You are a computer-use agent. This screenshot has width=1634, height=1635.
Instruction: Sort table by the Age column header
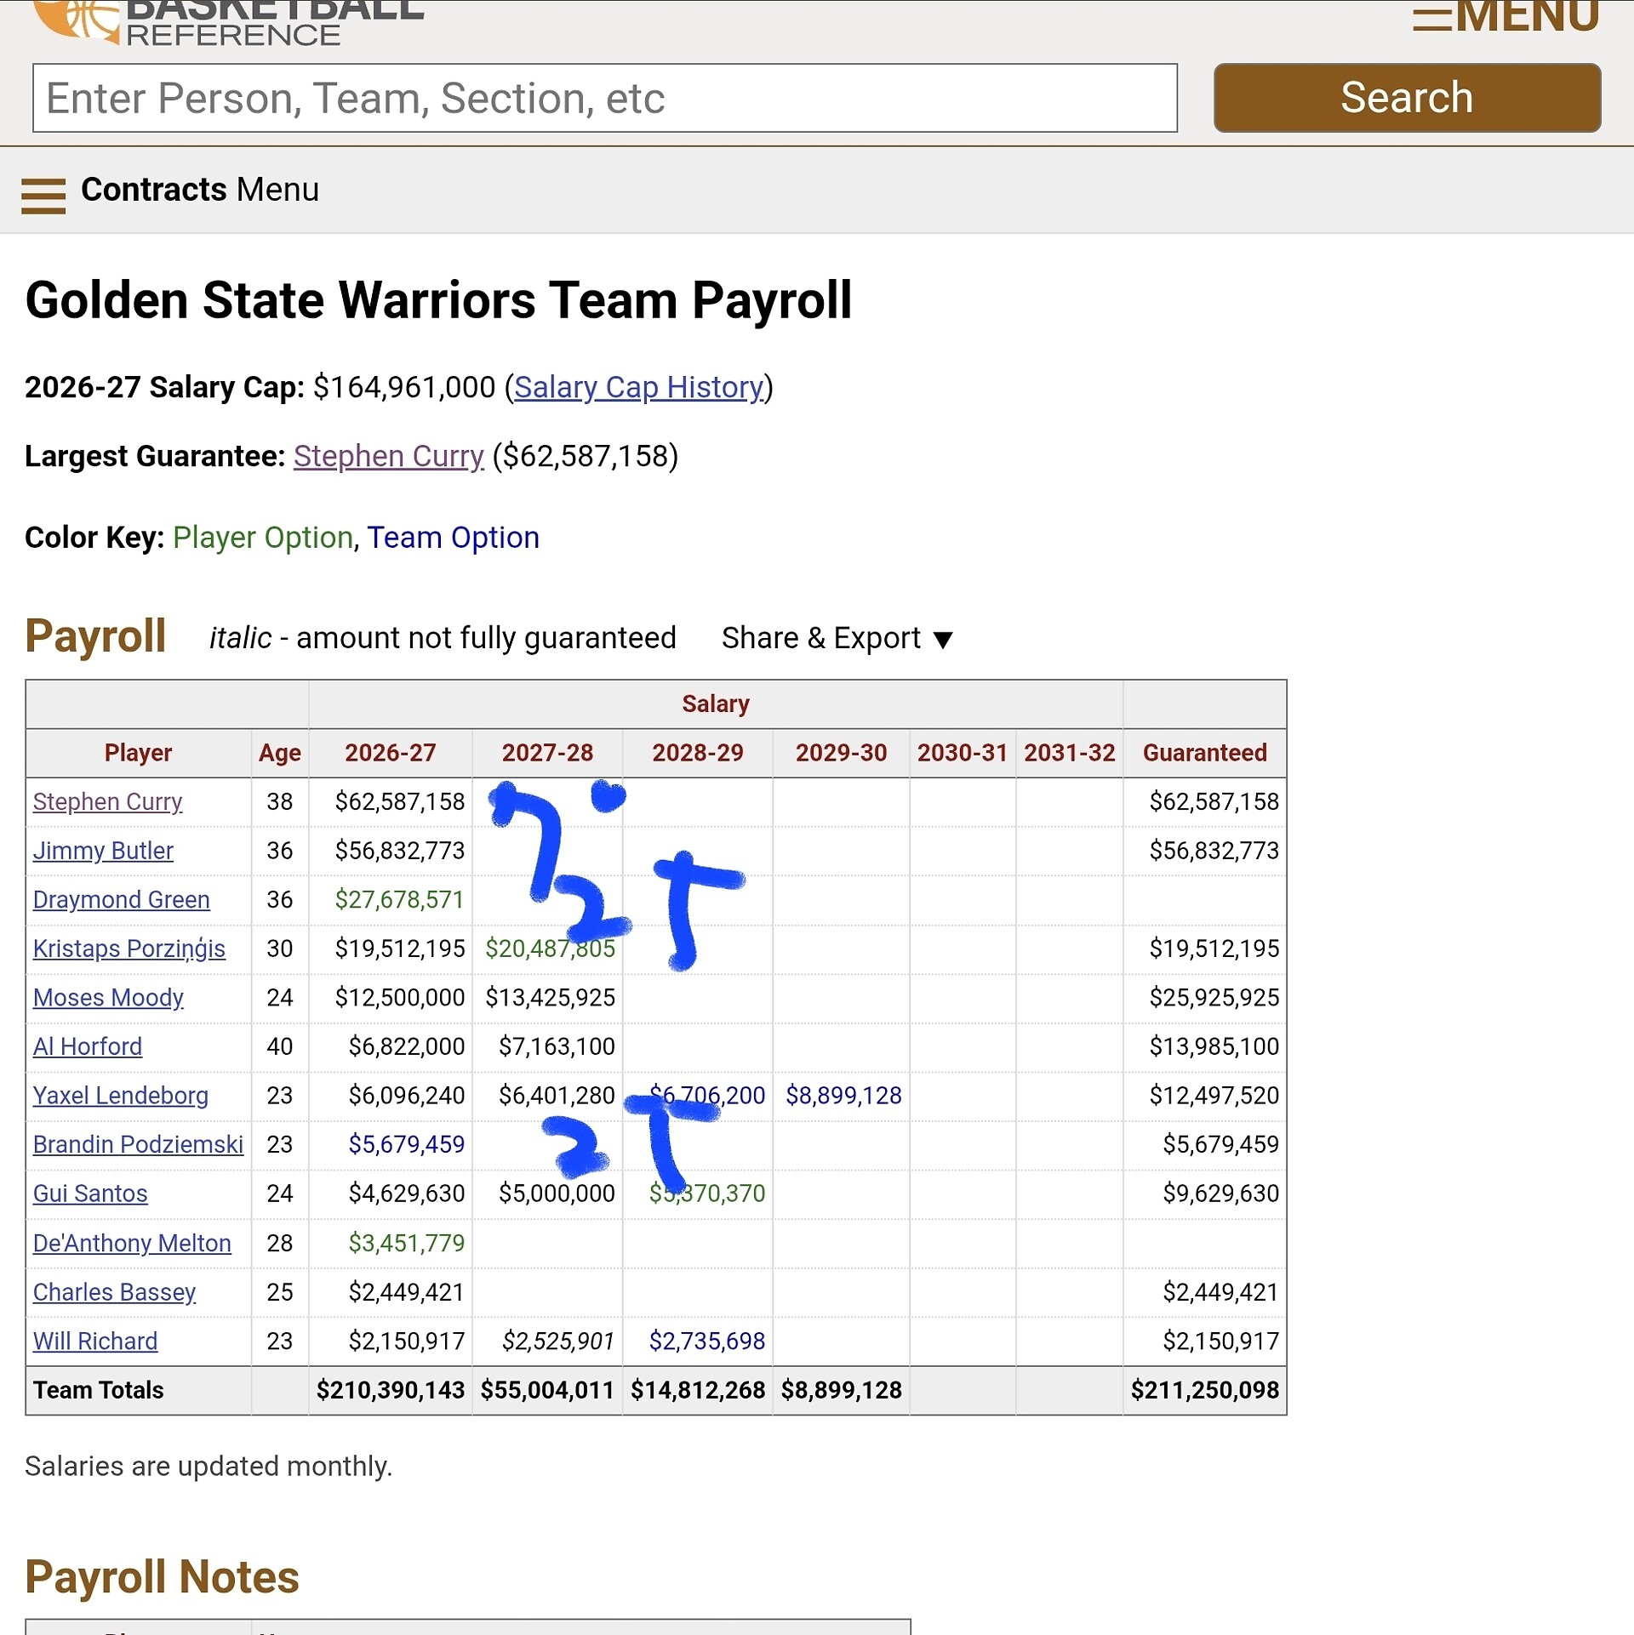coord(280,753)
